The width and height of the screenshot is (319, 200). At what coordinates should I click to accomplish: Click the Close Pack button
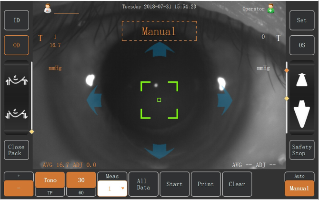tap(17, 150)
